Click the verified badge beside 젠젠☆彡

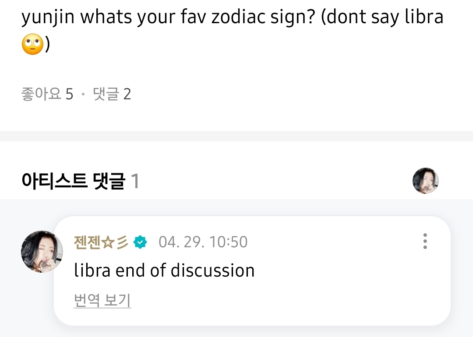[140, 242]
